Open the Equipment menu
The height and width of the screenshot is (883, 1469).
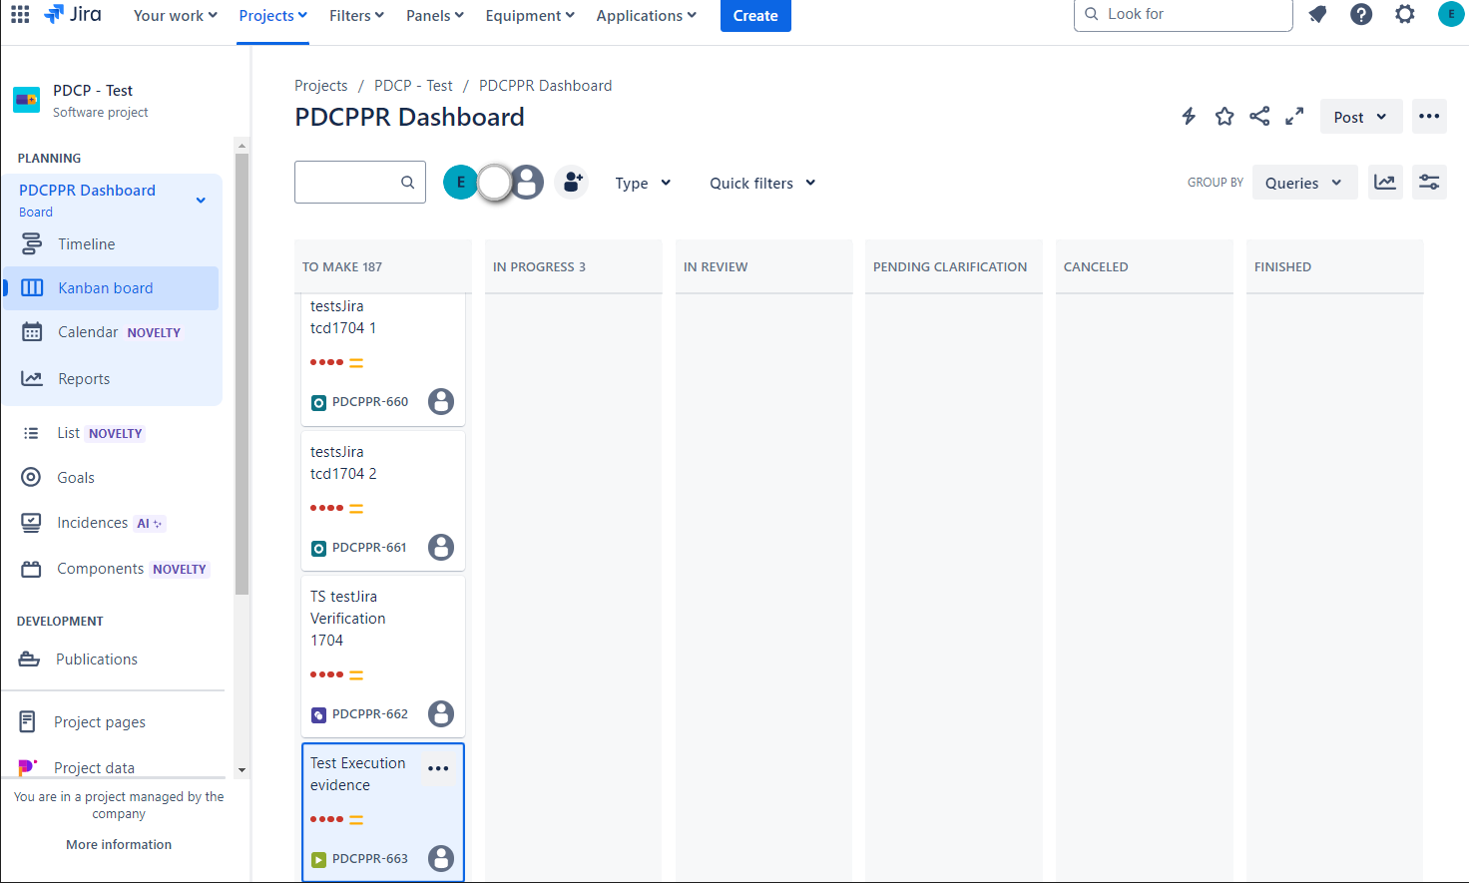coord(529,15)
